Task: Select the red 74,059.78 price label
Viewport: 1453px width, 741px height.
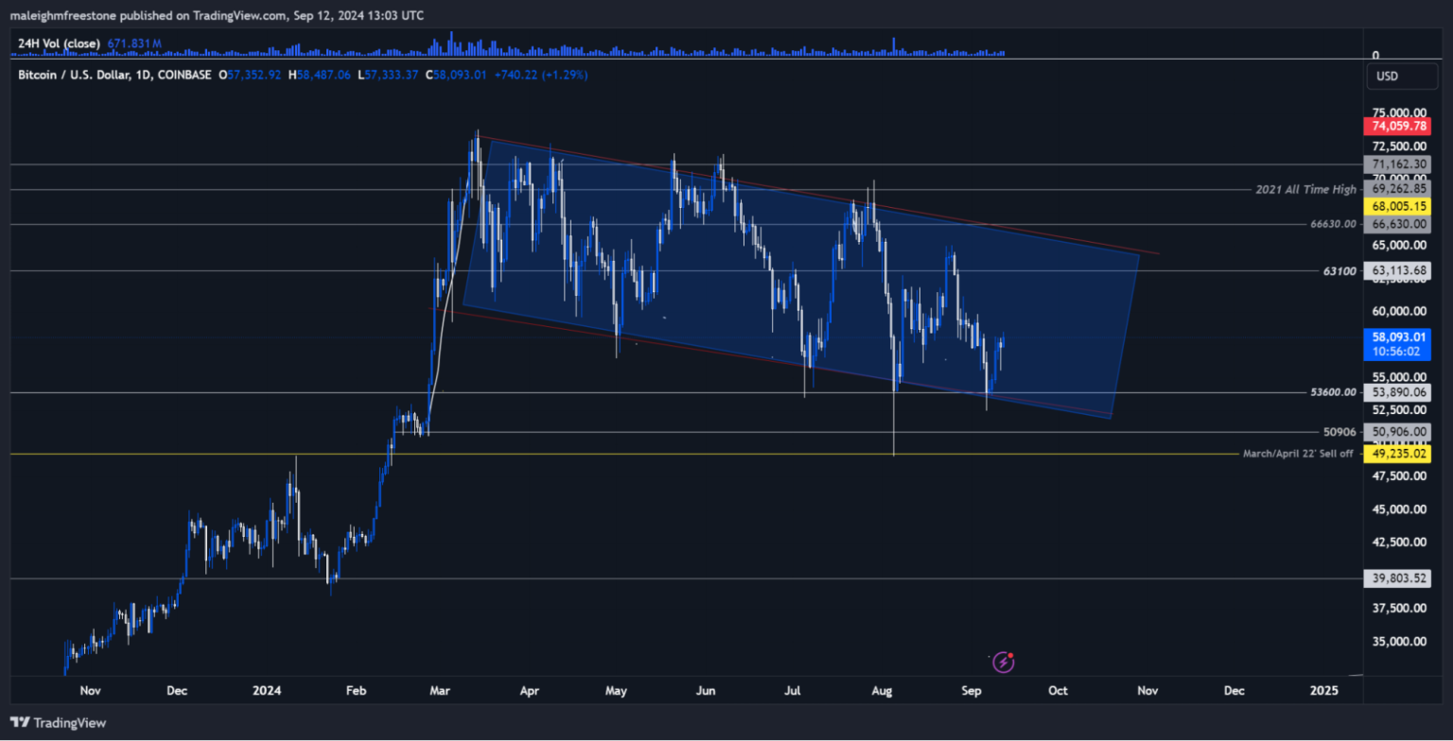Action: (x=1398, y=126)
